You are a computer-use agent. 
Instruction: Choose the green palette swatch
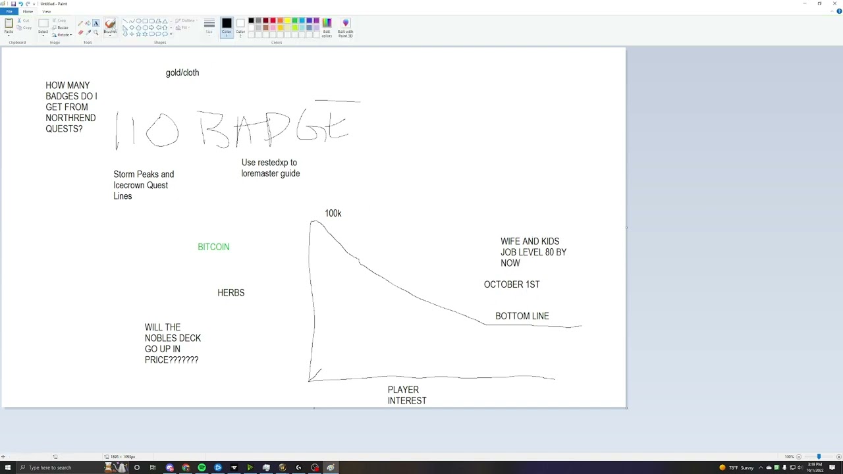(x=294, y=21)
